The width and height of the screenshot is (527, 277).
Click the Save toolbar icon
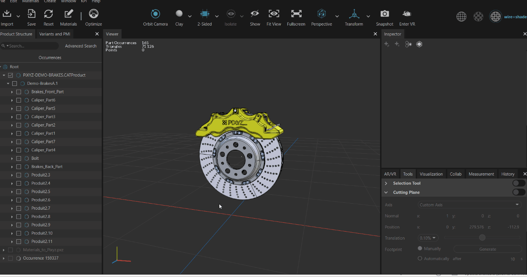[x=31, y=14]
